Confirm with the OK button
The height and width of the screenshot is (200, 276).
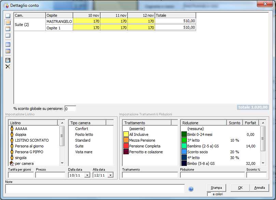point(240,188)
